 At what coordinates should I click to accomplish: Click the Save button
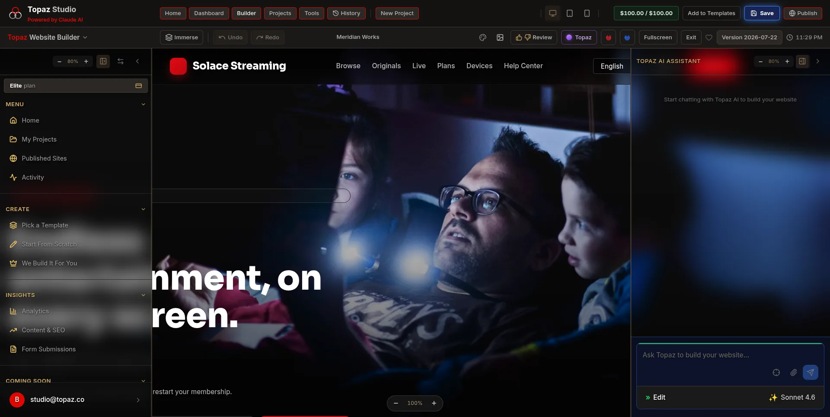tap(762, 13)
